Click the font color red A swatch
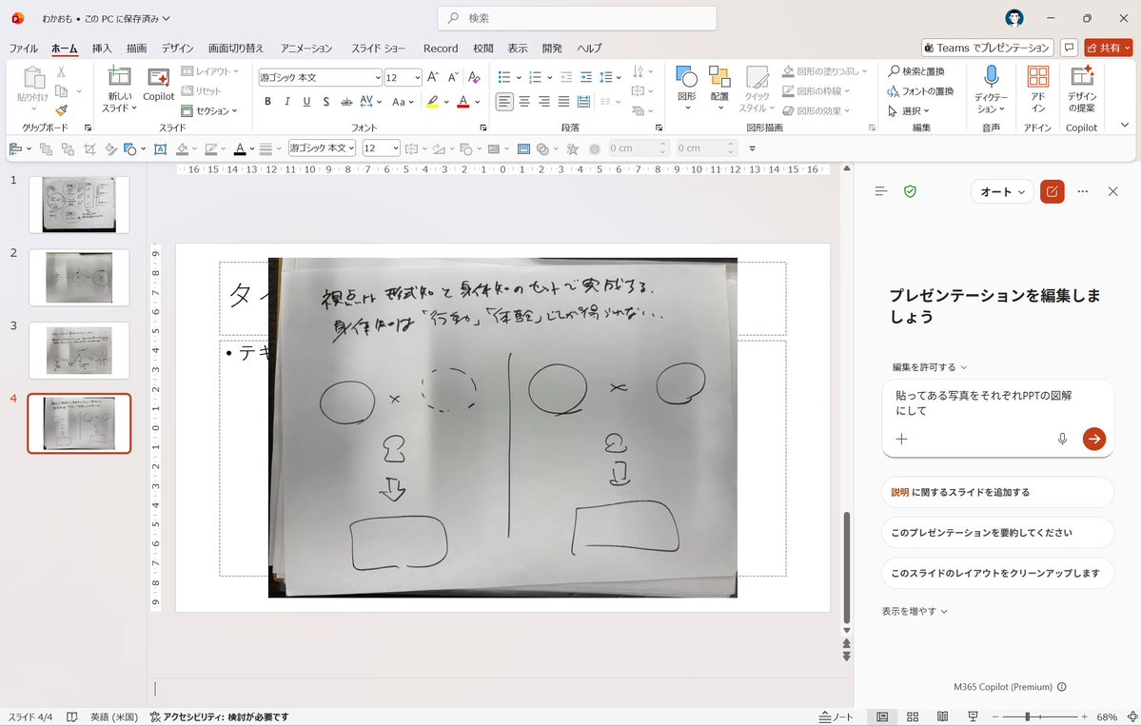Screen dimensions: 1141x726 click(462, 102)
